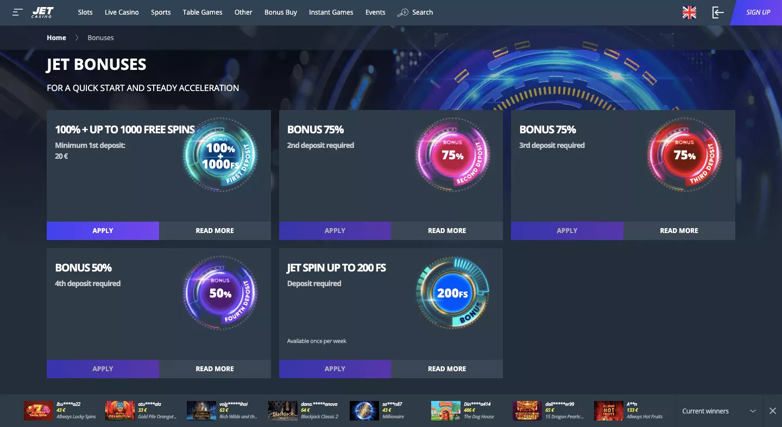Viewport: 782px width, 427px height.
Task: Open the hamburger side menu icon
Action: 18,12
